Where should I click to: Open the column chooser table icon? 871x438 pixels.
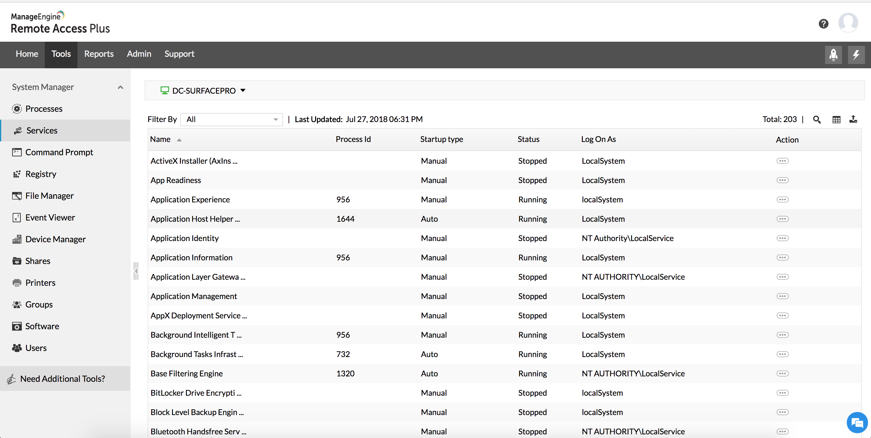coord(836,120)
